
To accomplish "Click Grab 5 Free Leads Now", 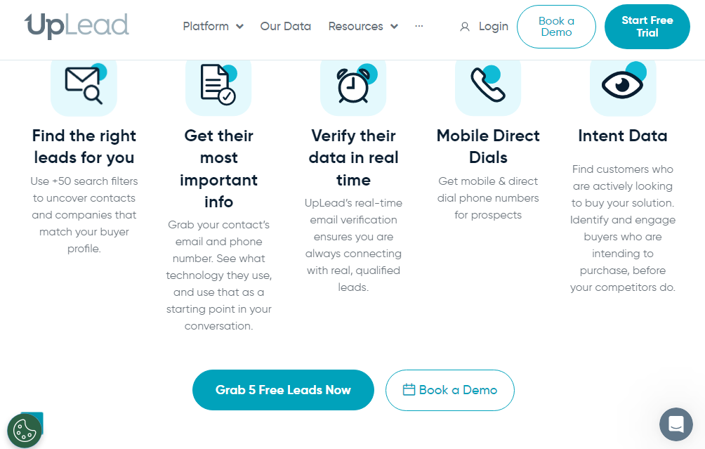I will (283, 390).
